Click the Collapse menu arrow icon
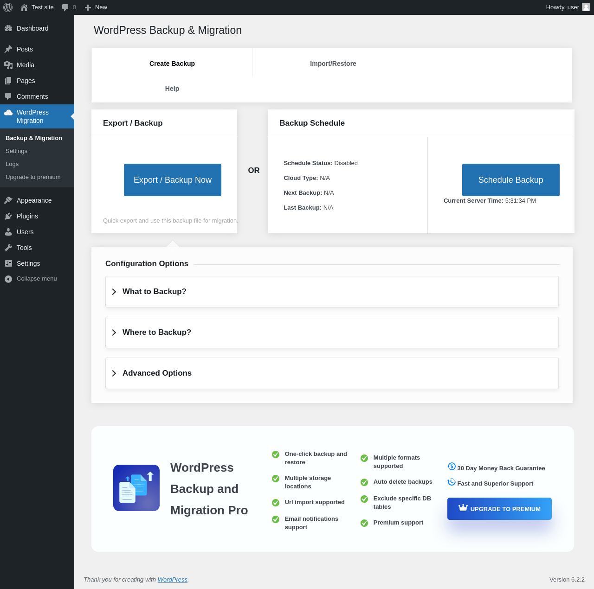Viewport: 594px width, 589px height. pos(8,279)
